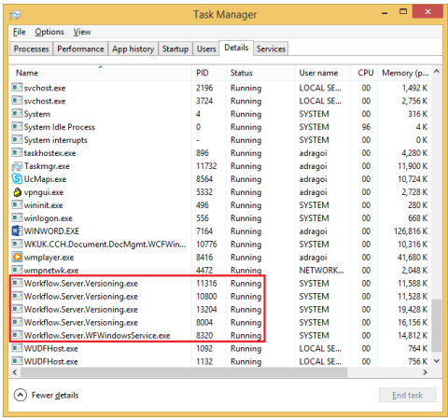The height and width of the screenshot is (420, 448).
Task: Switch to the Processes tab
Action: click(31, 49)
